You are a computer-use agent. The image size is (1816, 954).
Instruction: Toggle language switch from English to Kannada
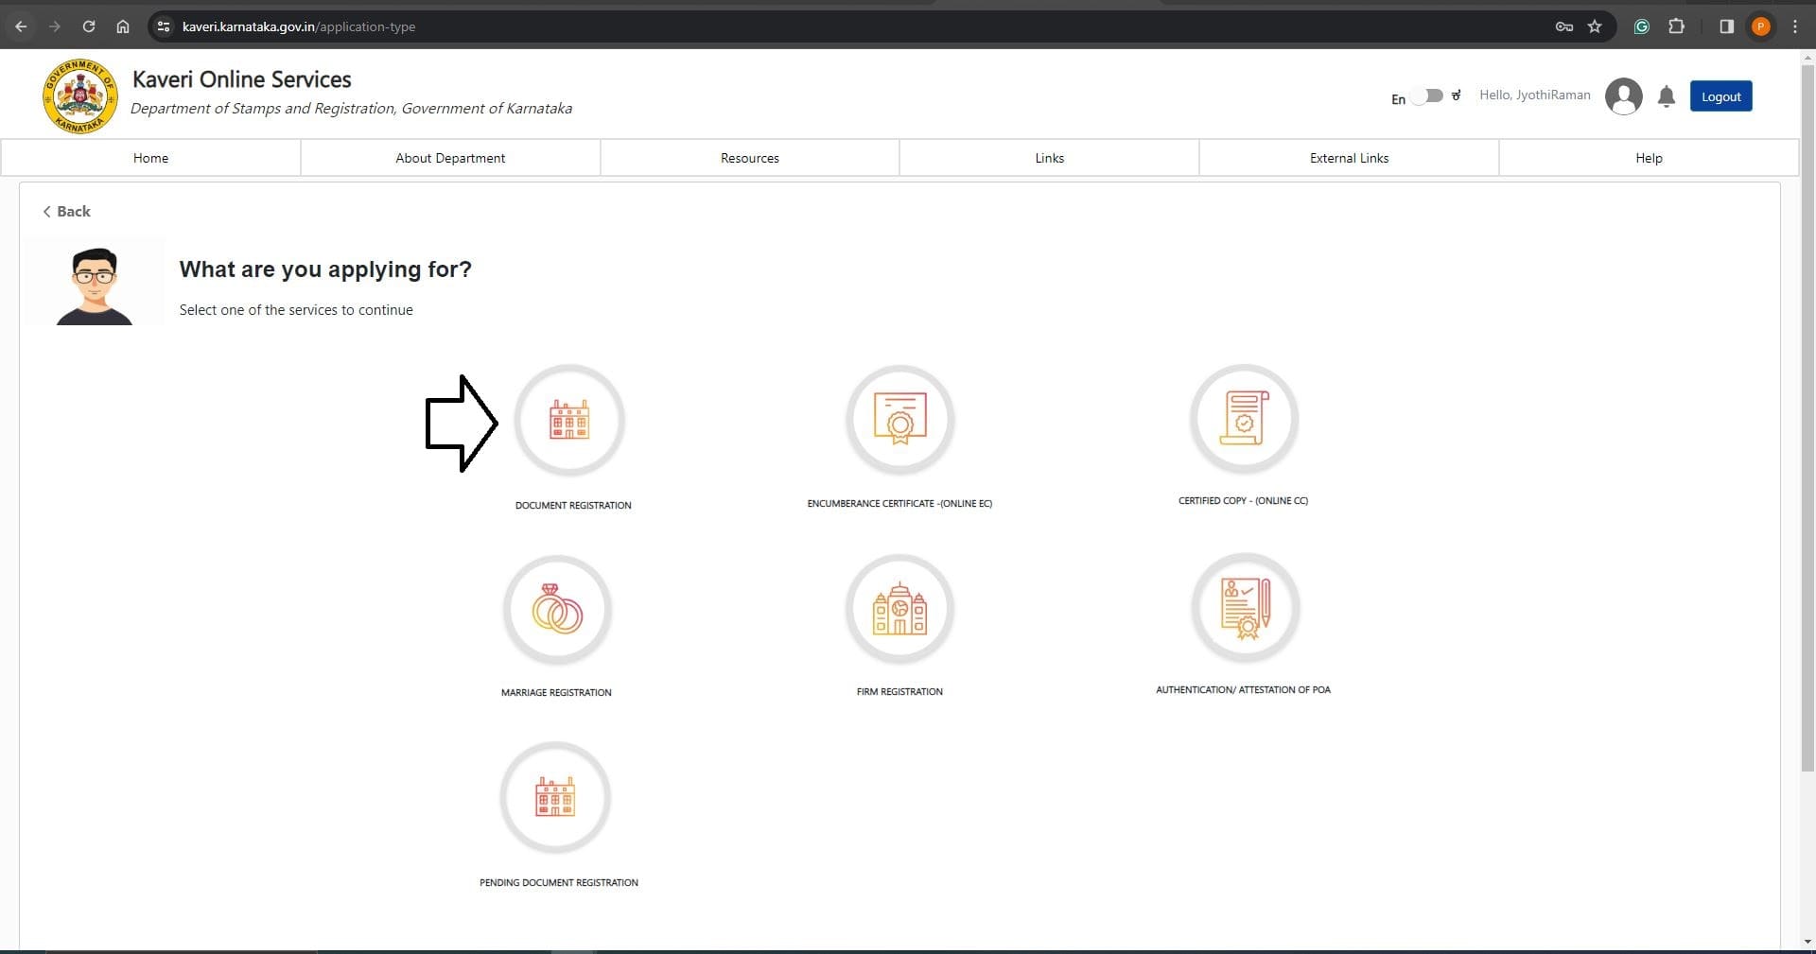(x=1428, y=96)
